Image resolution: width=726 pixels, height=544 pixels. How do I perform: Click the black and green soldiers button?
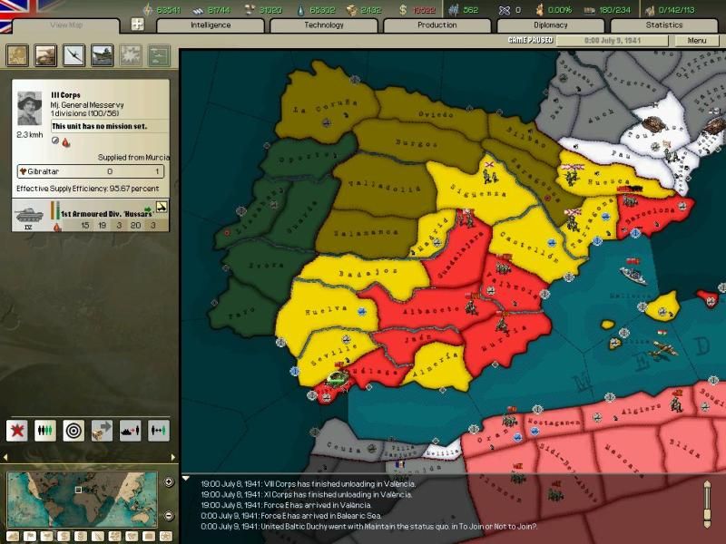(45, 432)
